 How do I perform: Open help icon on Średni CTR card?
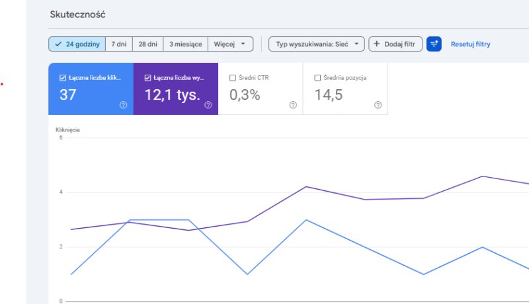(293, 105)
